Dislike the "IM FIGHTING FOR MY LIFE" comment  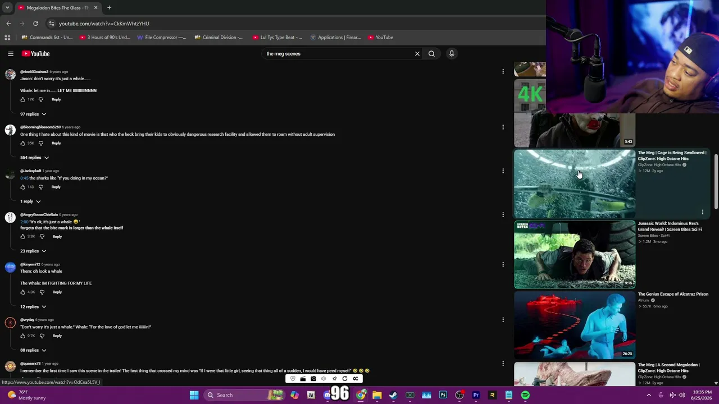pos(42,292)
